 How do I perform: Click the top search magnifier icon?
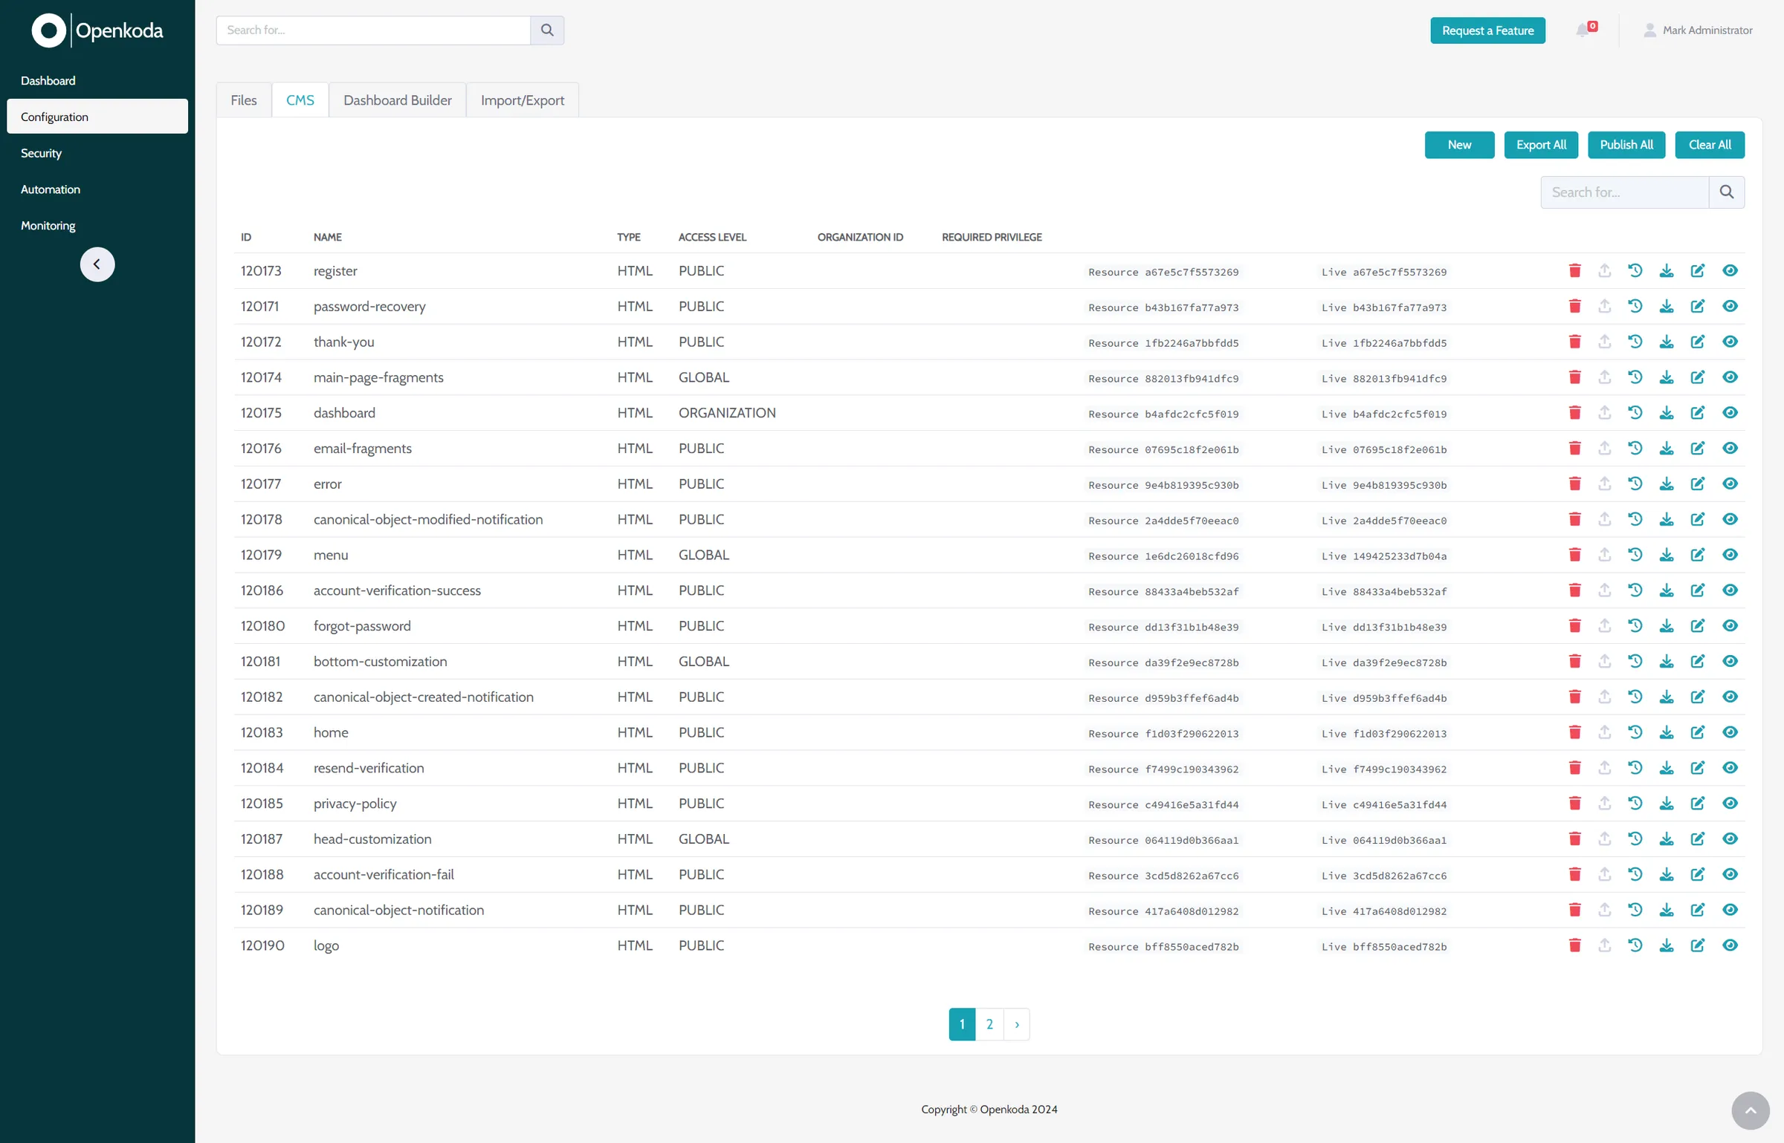coord(547,30)
